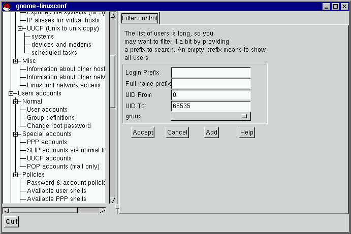
Task: Switch to the Filter control tab
Action: coord(140,19)
